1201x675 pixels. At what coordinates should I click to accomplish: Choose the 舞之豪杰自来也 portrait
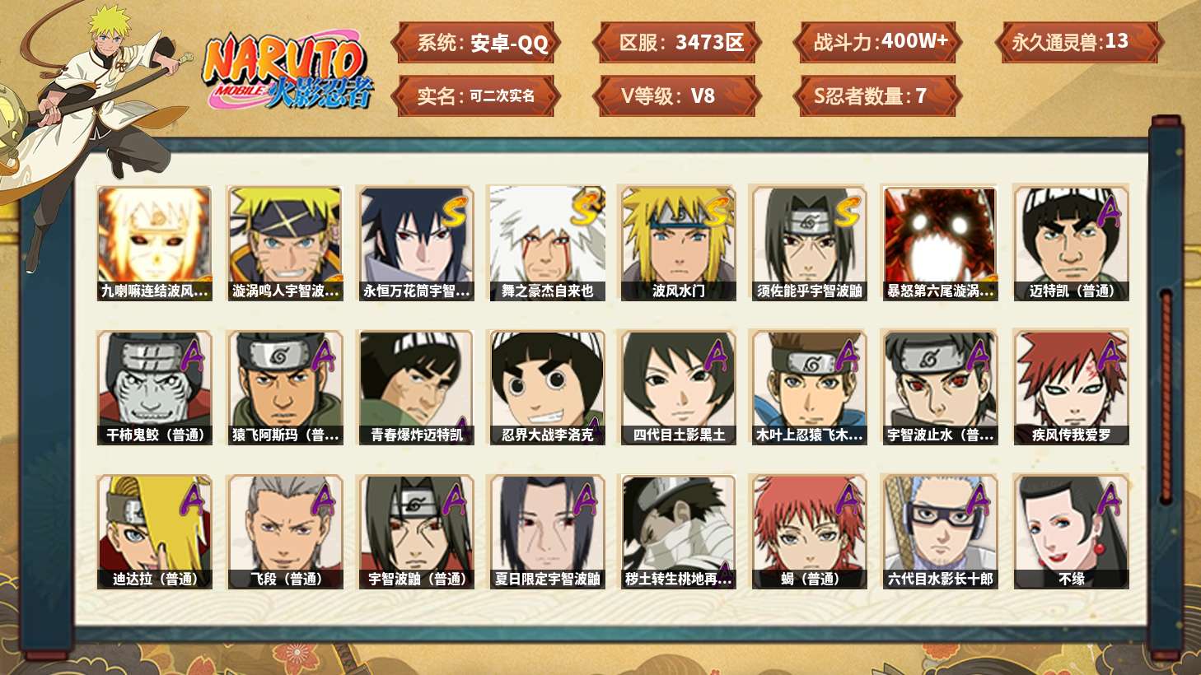[547, 244]
